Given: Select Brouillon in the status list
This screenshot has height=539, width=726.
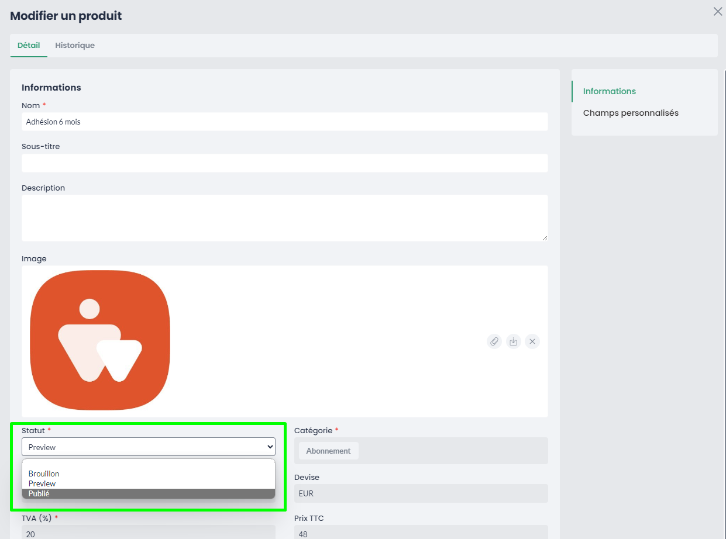Looking at the screenshot, I should coord(44,474).
